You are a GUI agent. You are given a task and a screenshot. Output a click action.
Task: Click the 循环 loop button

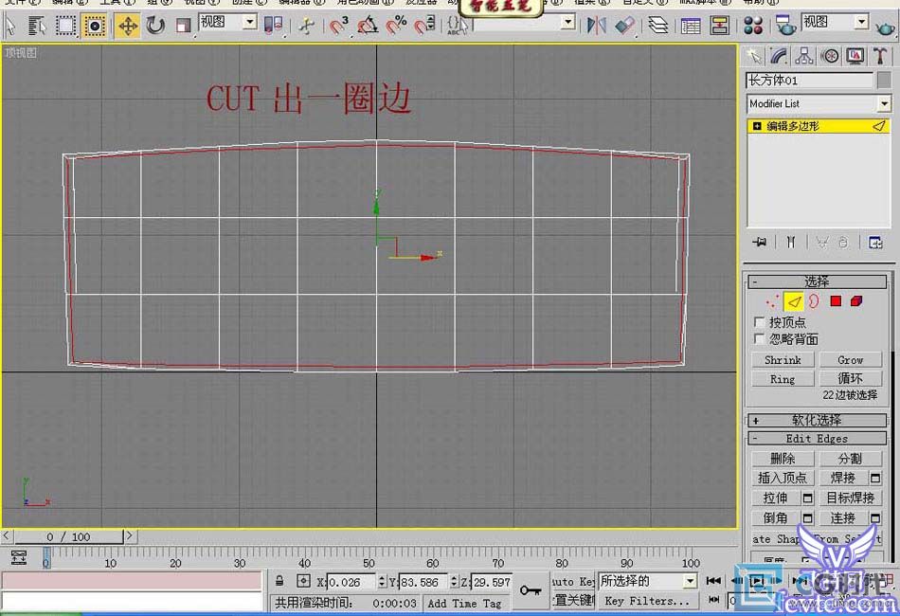pyautogui.click(x=850, y=378)
